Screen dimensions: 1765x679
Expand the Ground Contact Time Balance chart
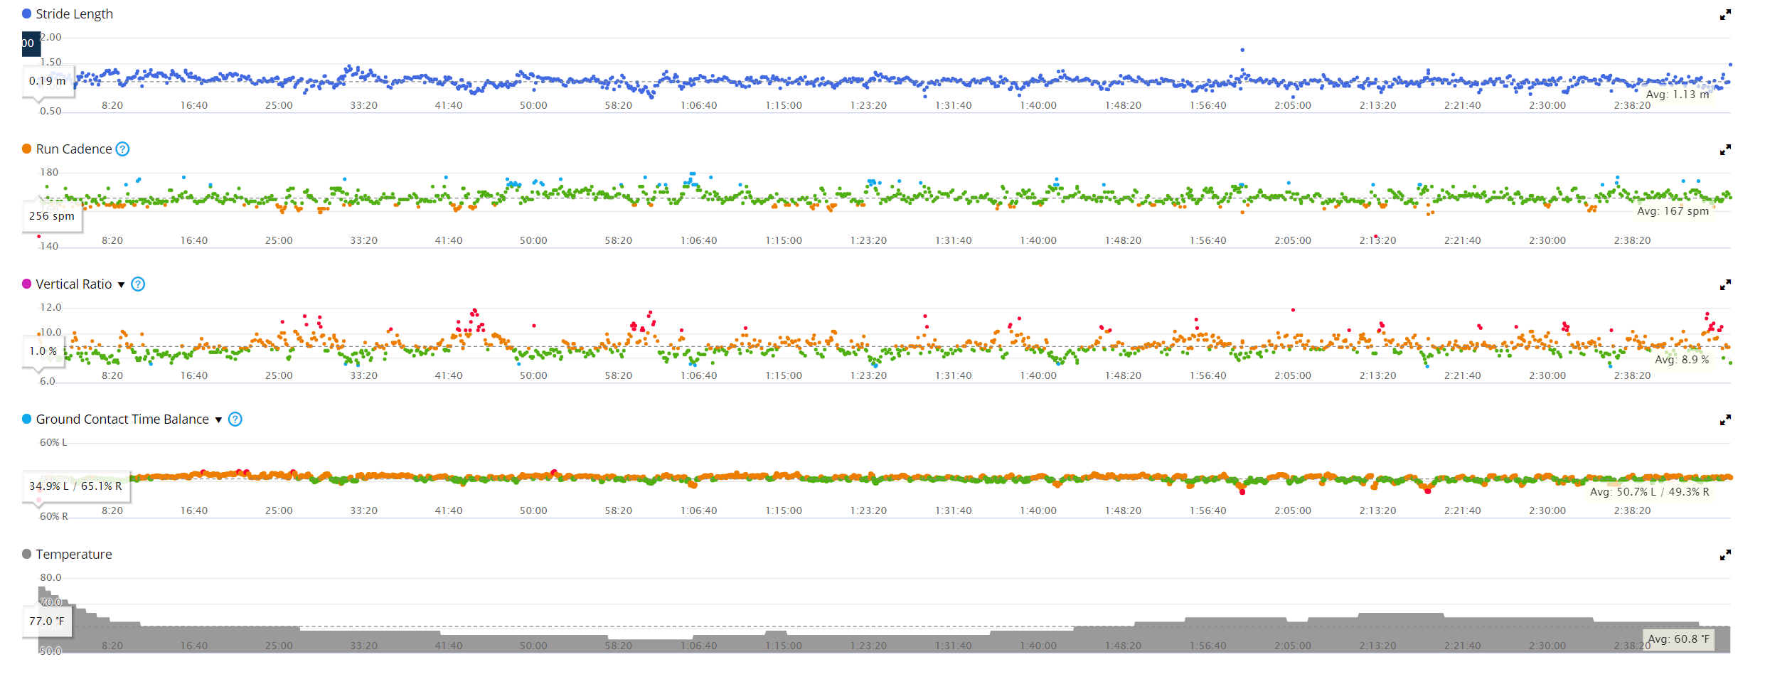1724,420
